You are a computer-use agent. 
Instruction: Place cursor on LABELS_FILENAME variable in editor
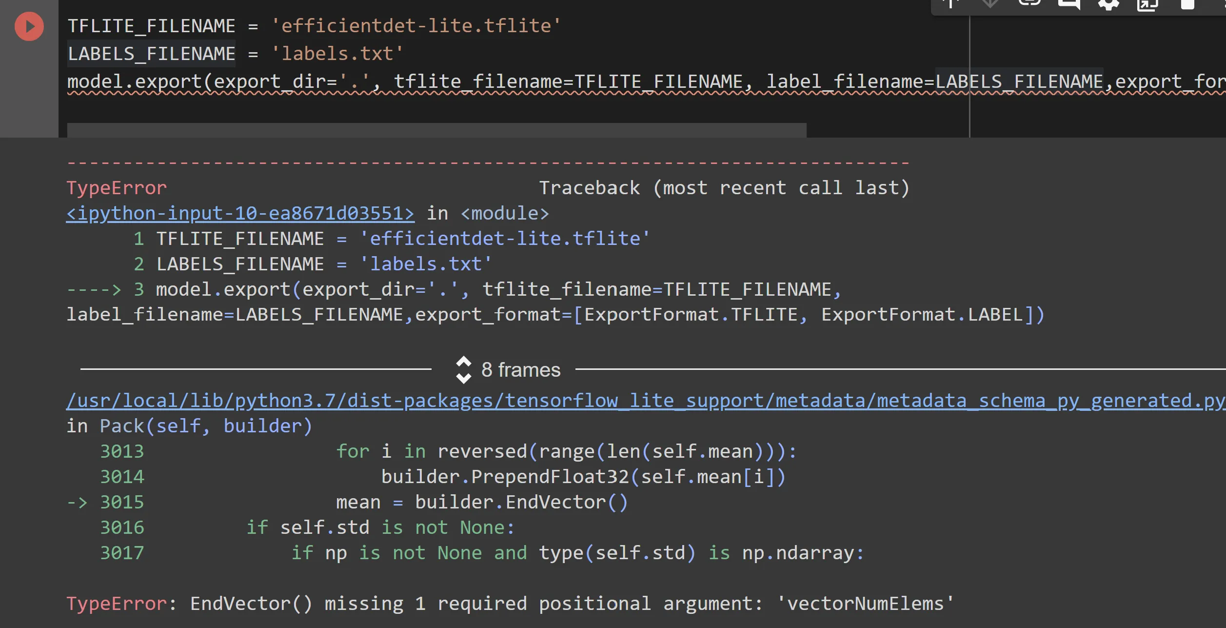pyautogui.click(x=151, y=54)
